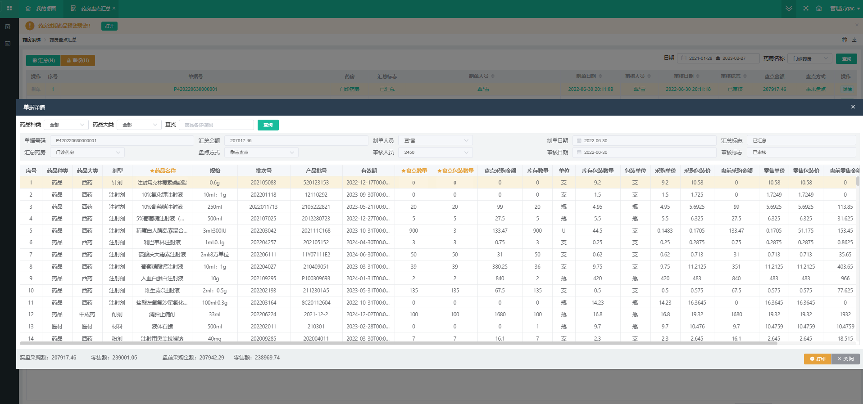Click the 盘点包装数量 column header
This screenshot has width=863, height=404.
[x=455, y=171]
